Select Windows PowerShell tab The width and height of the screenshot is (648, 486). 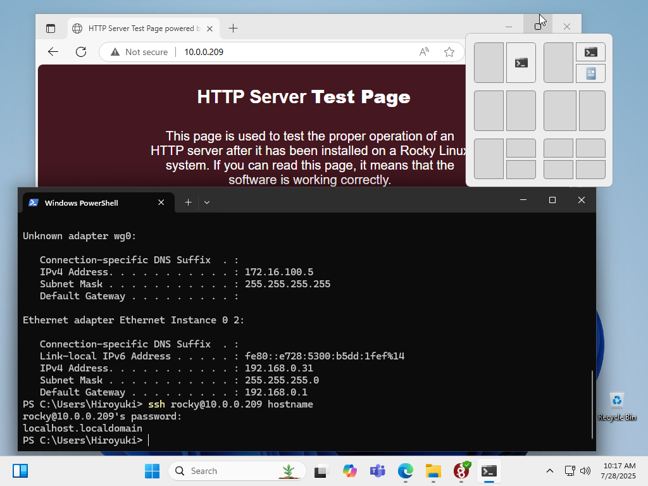pyautogui.click(x=98, y=202)
